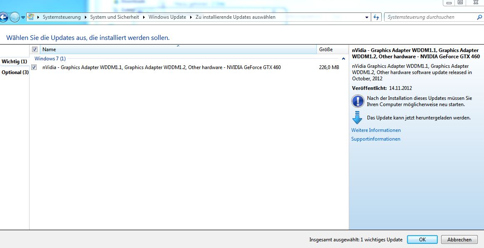The height and width of the screenshot is (248, 484).
Task: Confirm selection with OK button
Action: 422,239
